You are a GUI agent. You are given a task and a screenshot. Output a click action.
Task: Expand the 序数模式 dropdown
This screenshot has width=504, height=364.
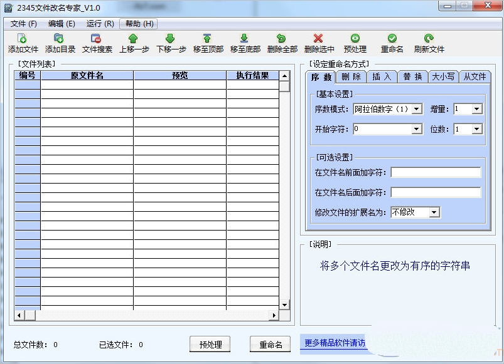tap(417, 109)
